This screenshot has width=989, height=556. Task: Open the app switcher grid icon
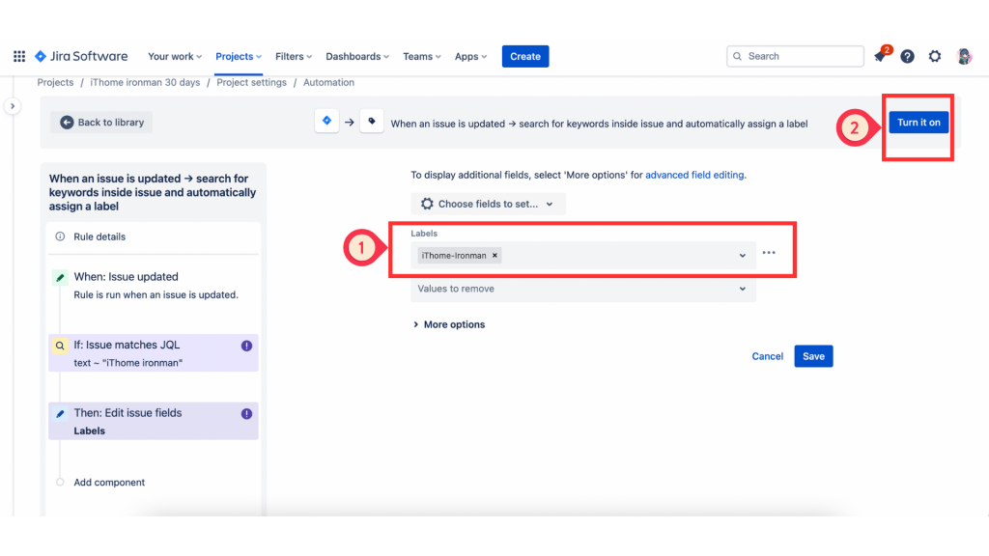pos(19,57)
